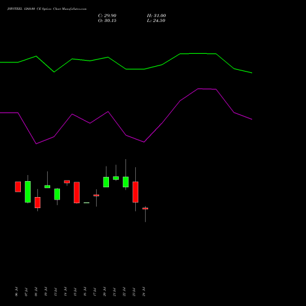Select the low value 'L: 24.50'

coord(156,21)
